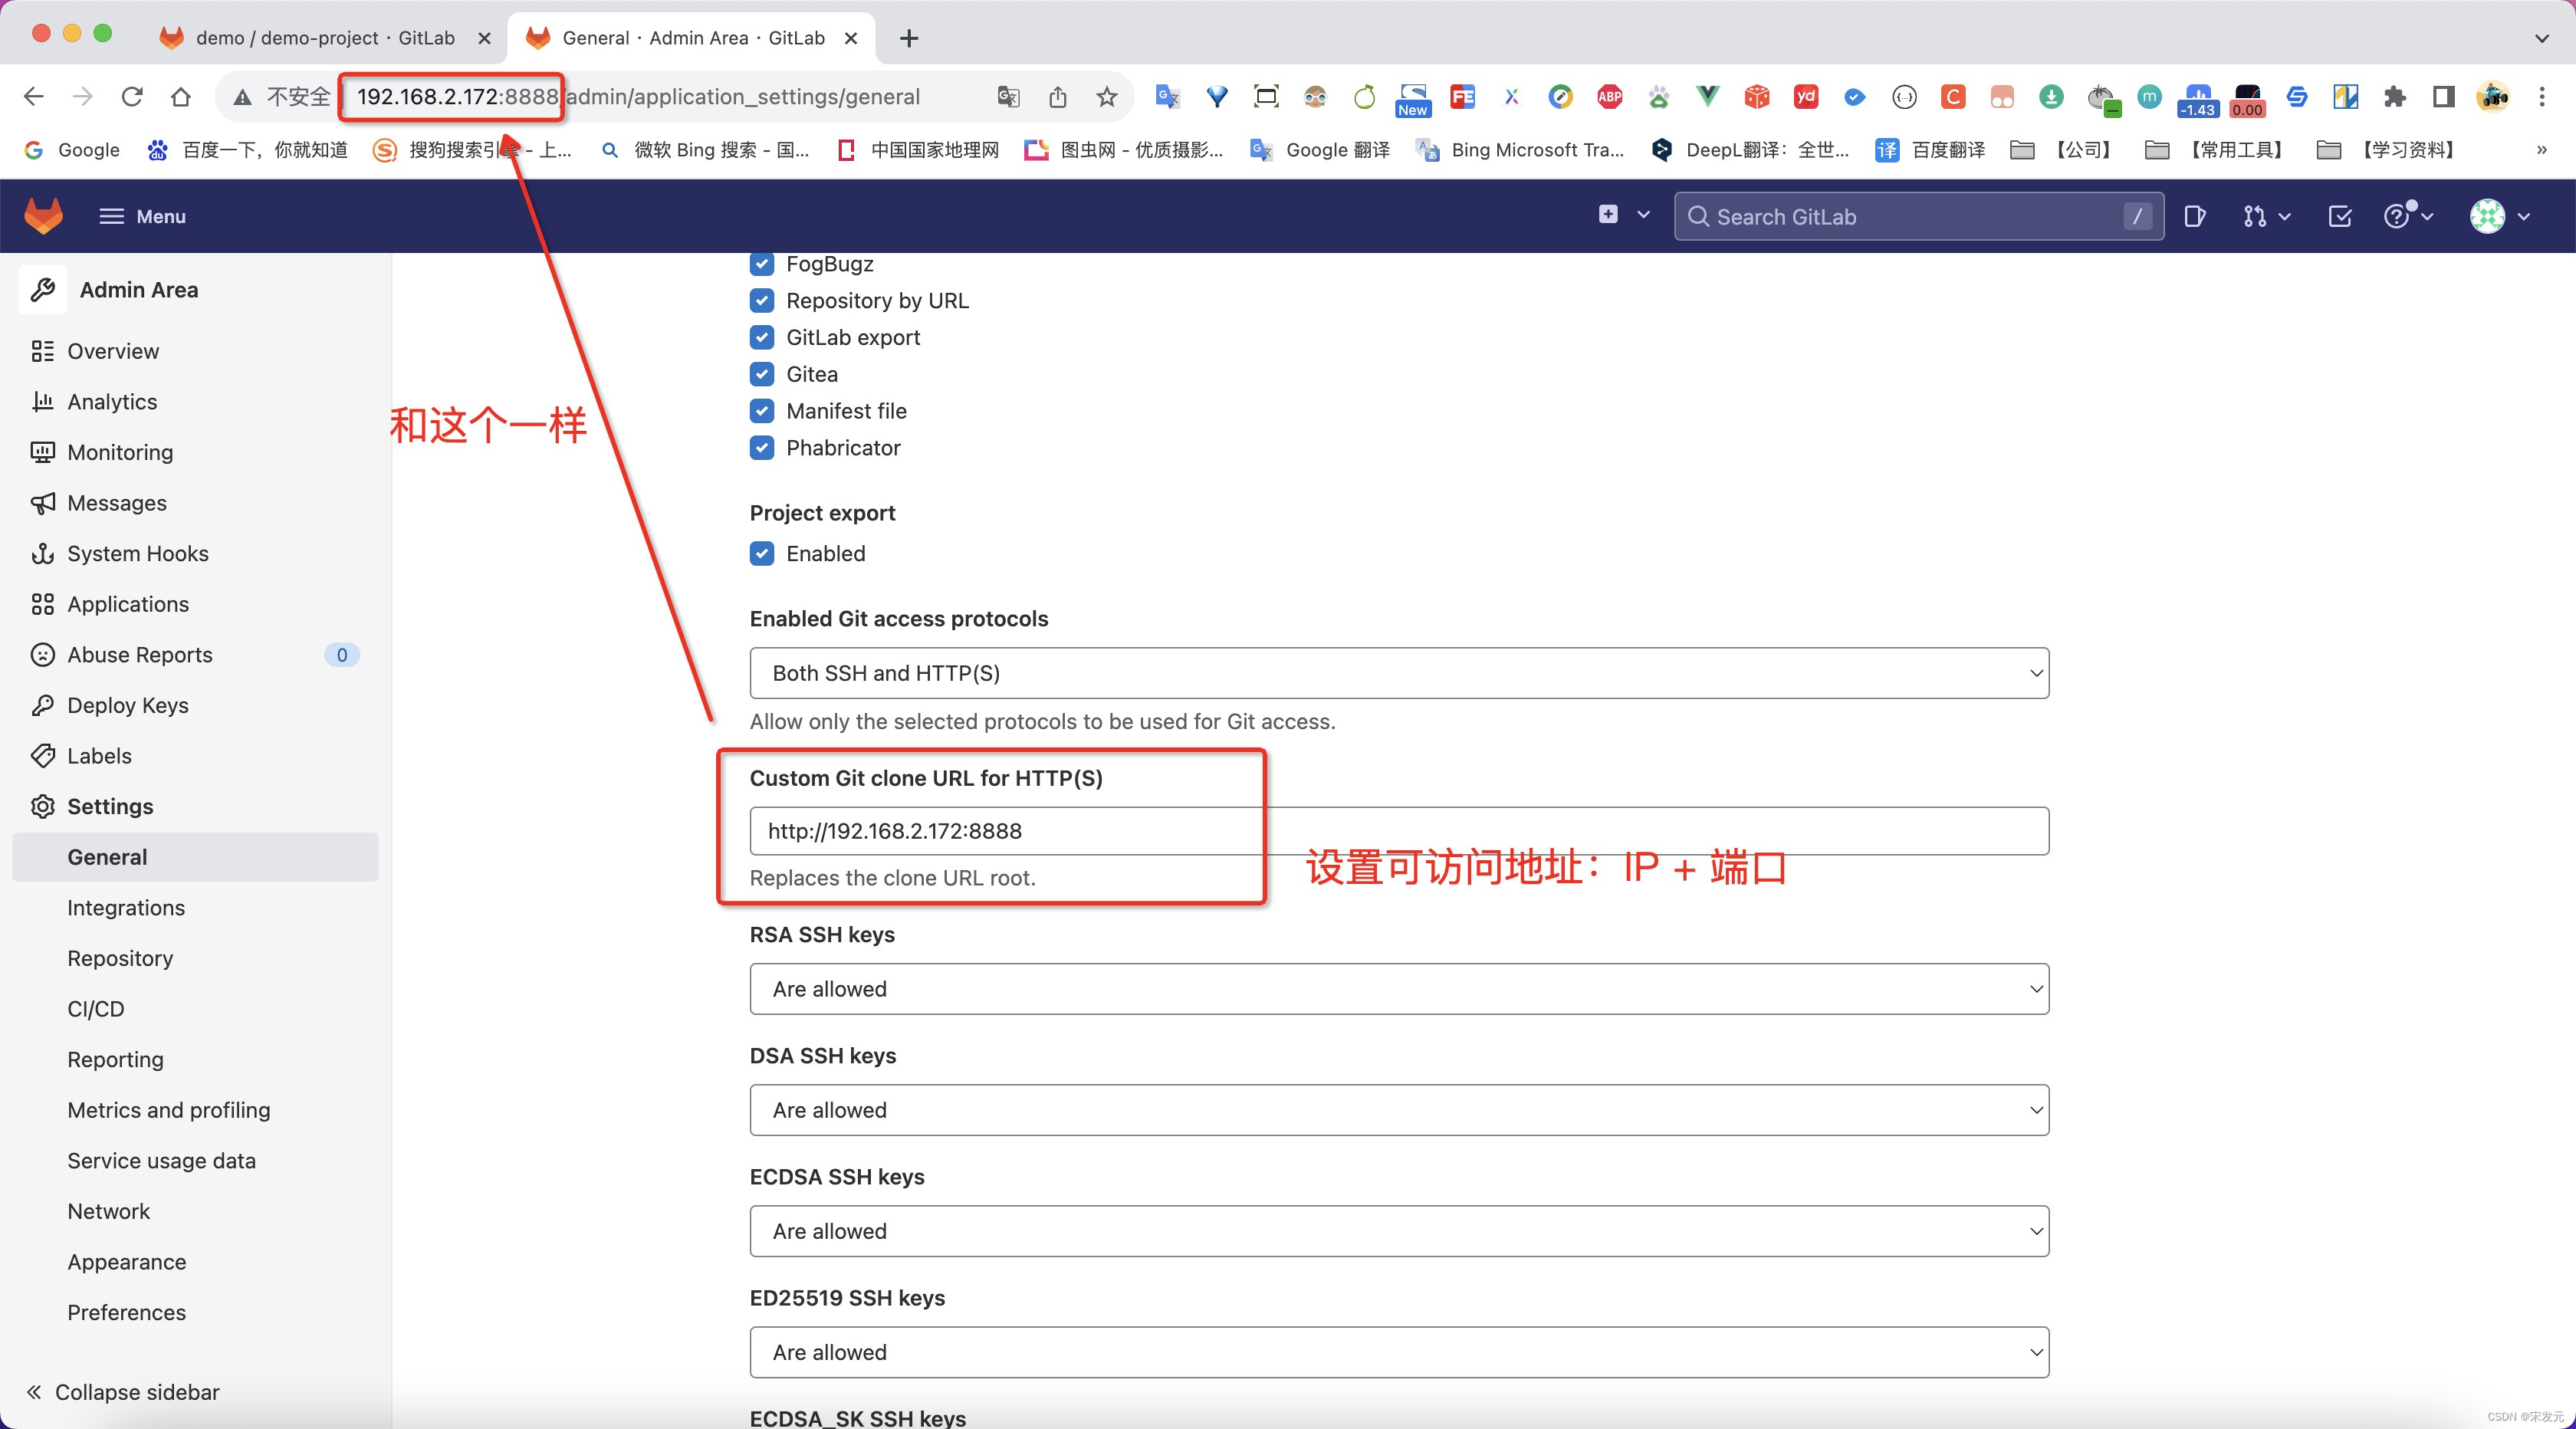The width and height of the screenshot is (2576, 1429).
Task: Toggle Project export Enabled checkbox
Action: tap(762, 554)
